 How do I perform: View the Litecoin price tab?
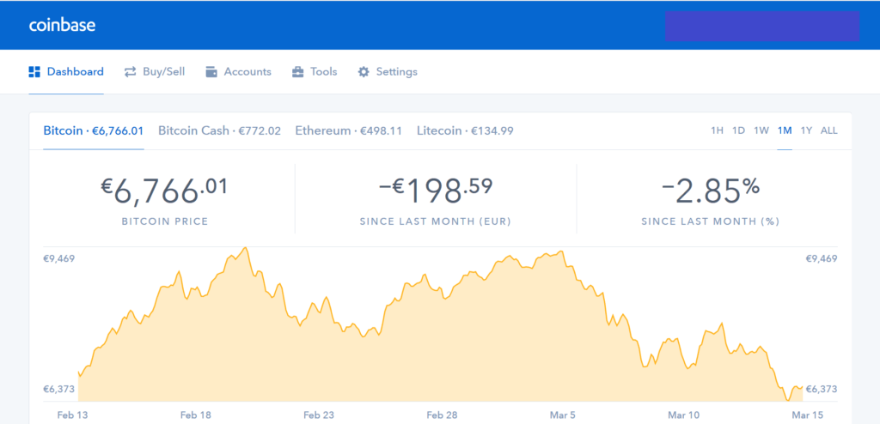(465, 130)
